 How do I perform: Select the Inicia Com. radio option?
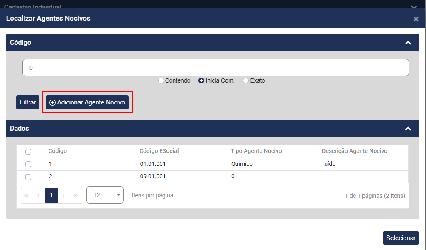tap(201, 80)
